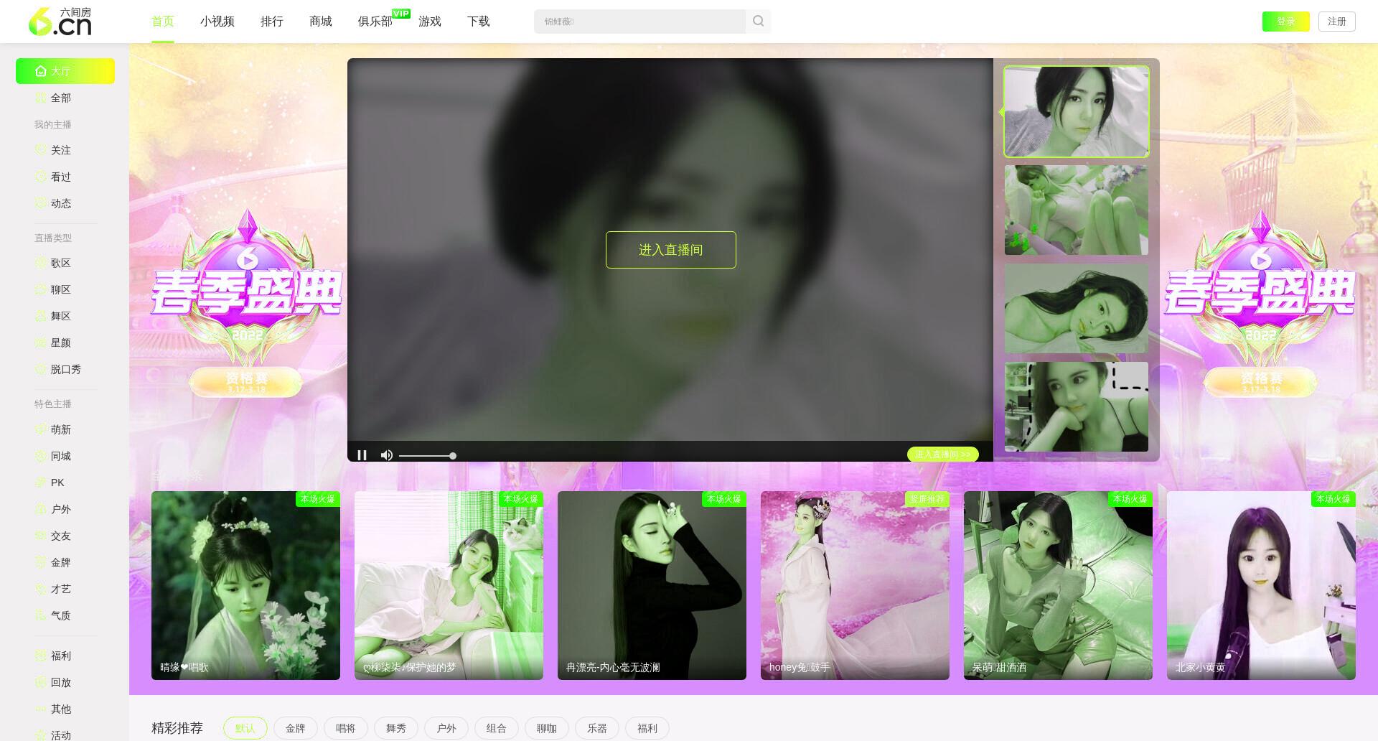The height and width of the screenshot is (741, 1378).
Task: Open 柳柒柒 保护她的梦 room card
Action: tap(449, 585)
